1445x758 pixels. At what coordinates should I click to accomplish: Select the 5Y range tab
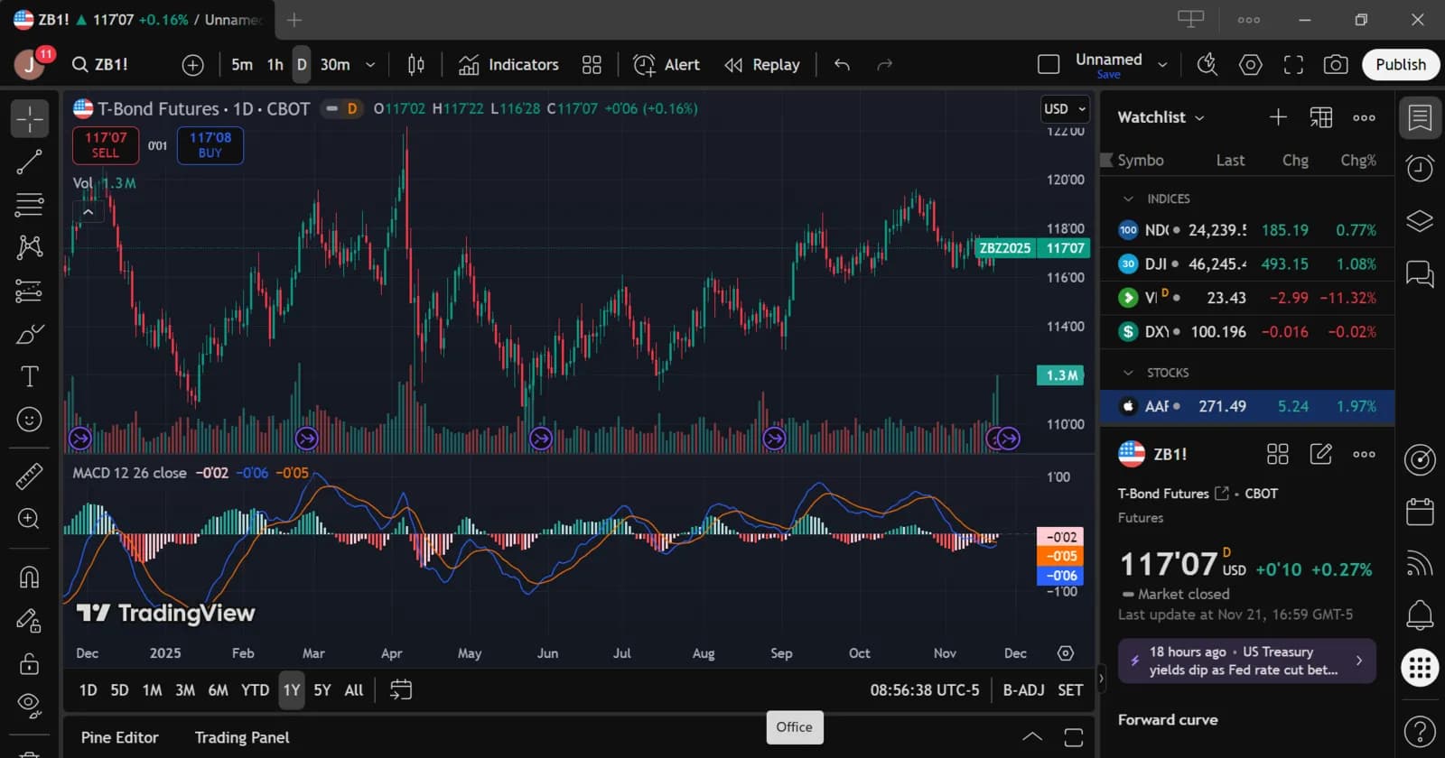tap(322, 690)
